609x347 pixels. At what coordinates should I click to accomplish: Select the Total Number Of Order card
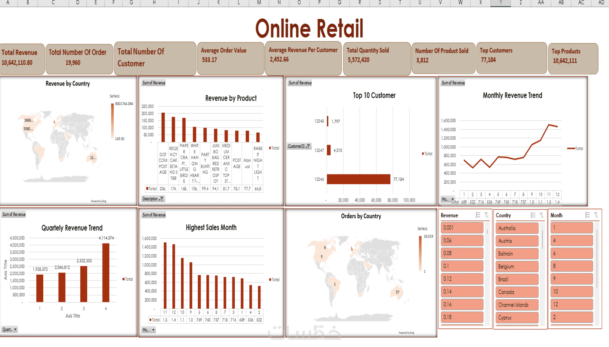tap(79, 59)
